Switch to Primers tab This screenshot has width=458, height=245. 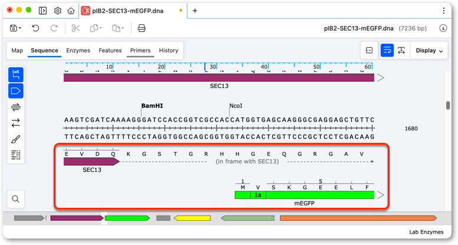point(140,51)
